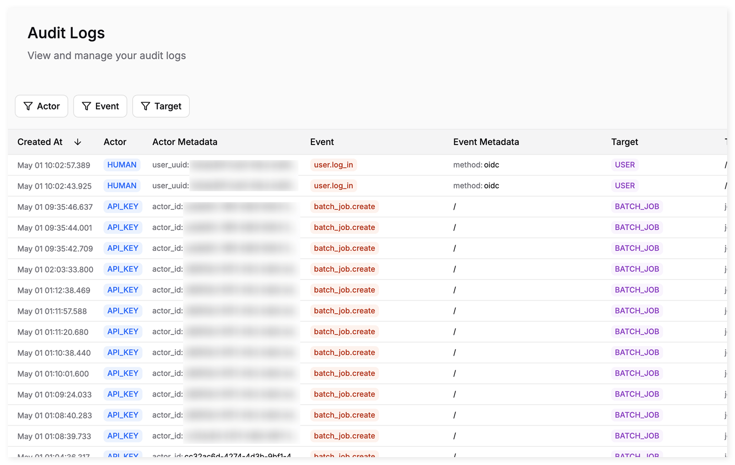Click HUMAN badge in the 10:02:57.389 row
Screen dimensions: 735x465
(122, 165)
